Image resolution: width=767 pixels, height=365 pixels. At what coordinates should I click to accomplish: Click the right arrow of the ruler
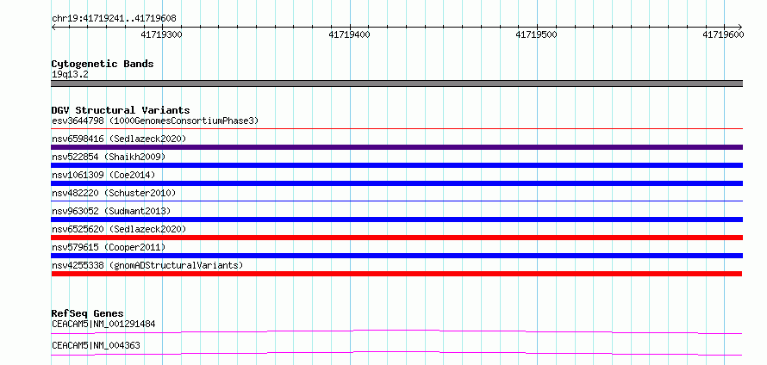click(739, 27)
